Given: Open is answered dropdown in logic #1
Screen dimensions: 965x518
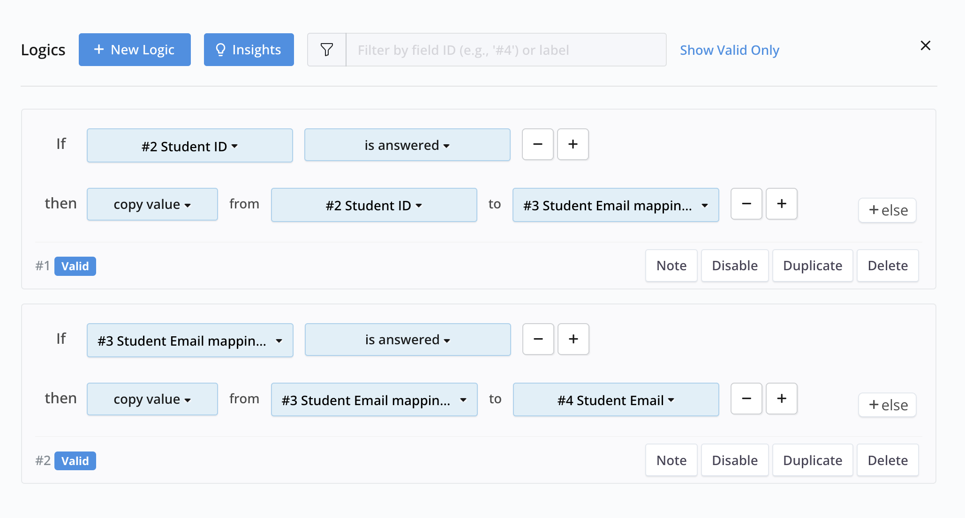Looking at the screenshot, I should (407, 145).
